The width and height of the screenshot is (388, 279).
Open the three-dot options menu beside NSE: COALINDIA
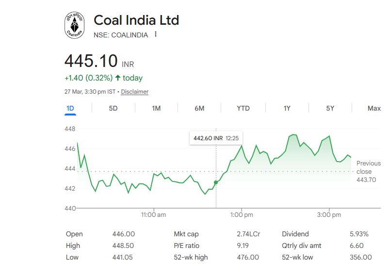[x=156, y=34]
